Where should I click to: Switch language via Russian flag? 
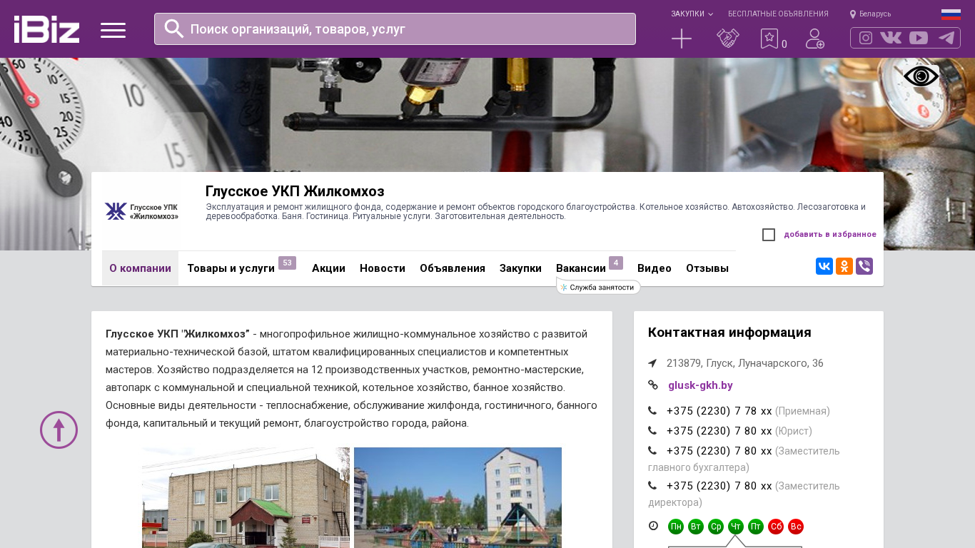click(x=951, y=14)
